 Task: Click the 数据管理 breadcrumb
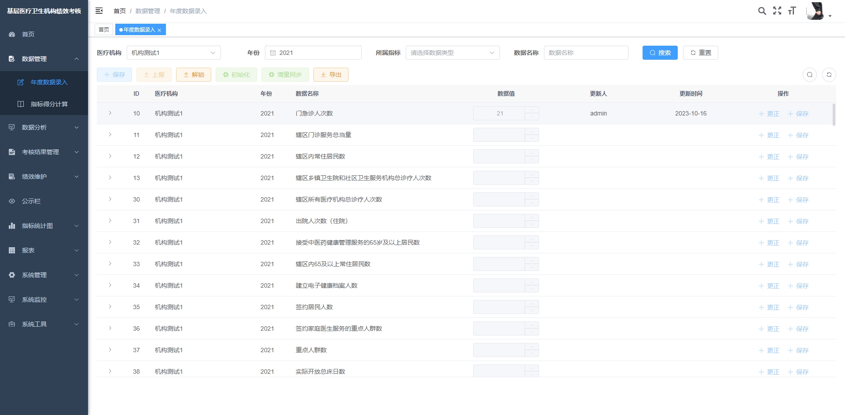pyautogui.click(x=147, y=11)
